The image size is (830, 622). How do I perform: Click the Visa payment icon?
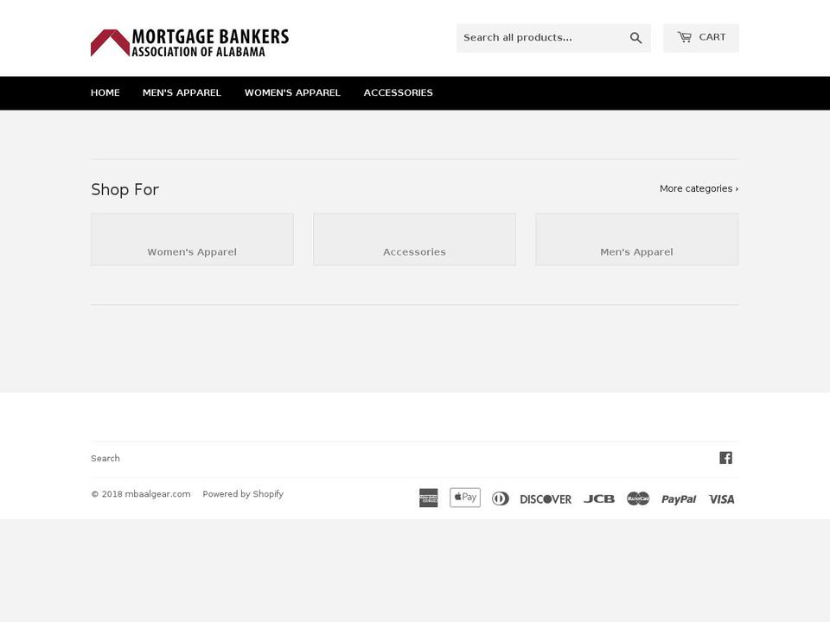721,498
